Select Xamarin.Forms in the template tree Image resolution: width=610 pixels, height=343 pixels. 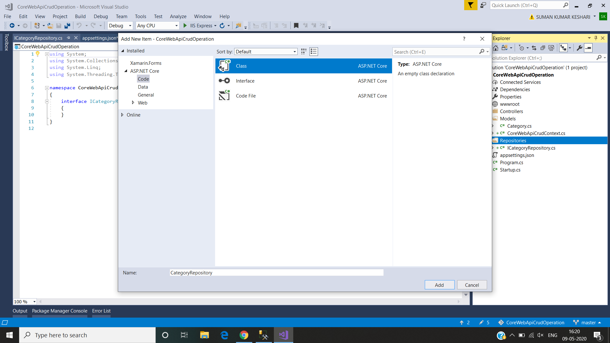pos(146,63)
